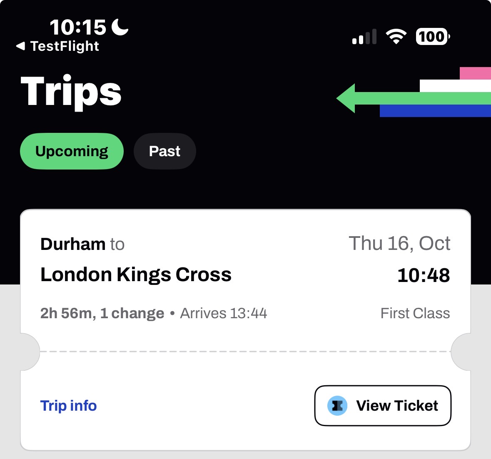Select the Upcoming trips tab
The height and width of the screenshot is (459, 491).
pos(72,151)
